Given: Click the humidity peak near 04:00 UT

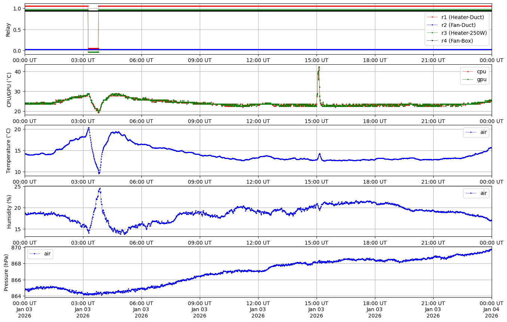Looking at the screenshot, I should (x=100, y=188).
